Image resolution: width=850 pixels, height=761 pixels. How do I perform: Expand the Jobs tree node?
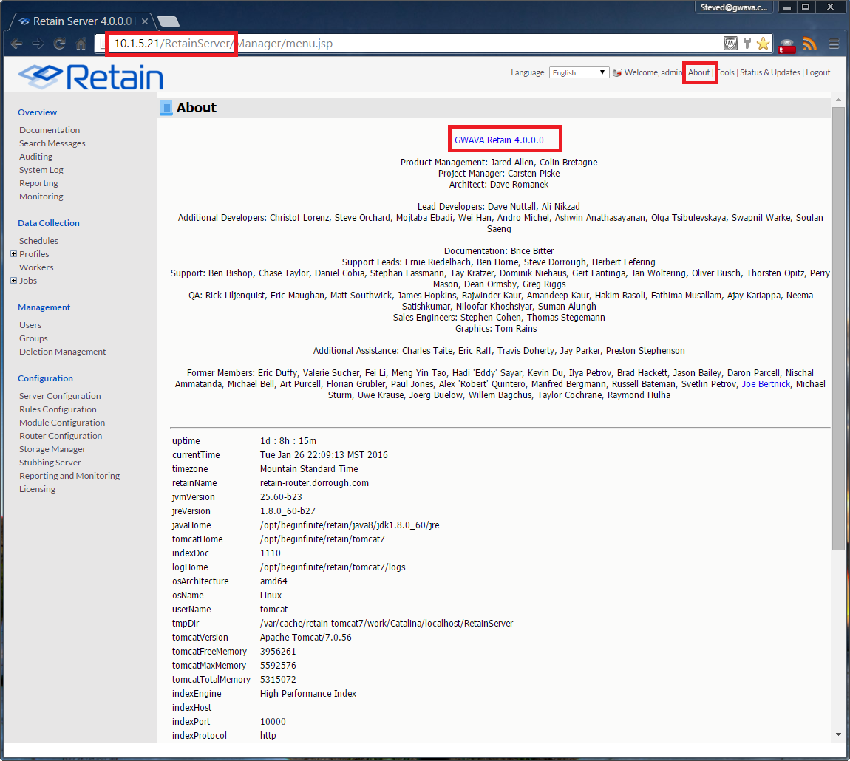pos(13,280)
